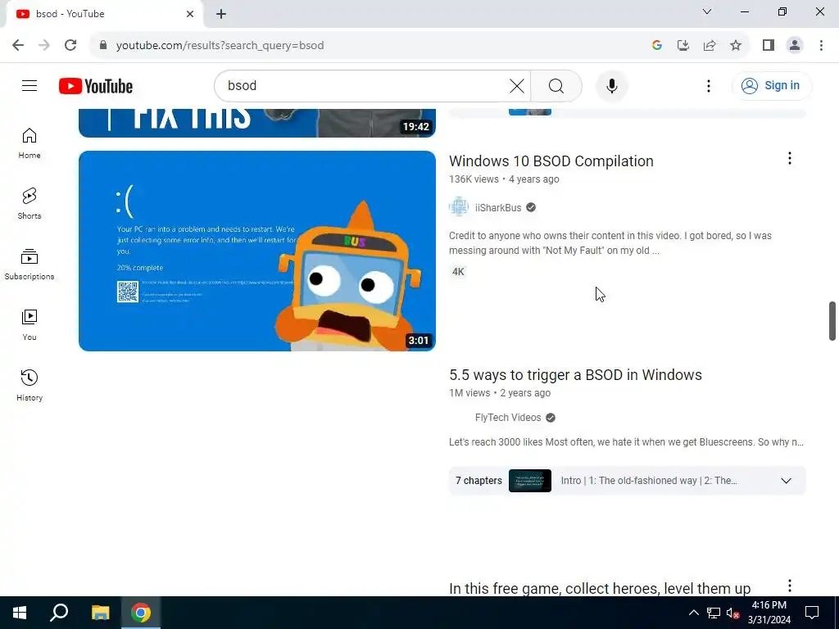Close the bsod - YouTube tab
Viewport: 839px width, 629px height.
coord(190,14)
